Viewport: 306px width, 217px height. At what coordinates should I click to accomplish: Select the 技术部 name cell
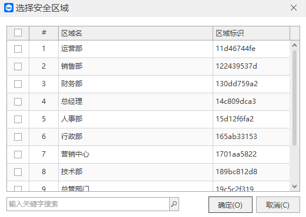click(x=136, y=172)
